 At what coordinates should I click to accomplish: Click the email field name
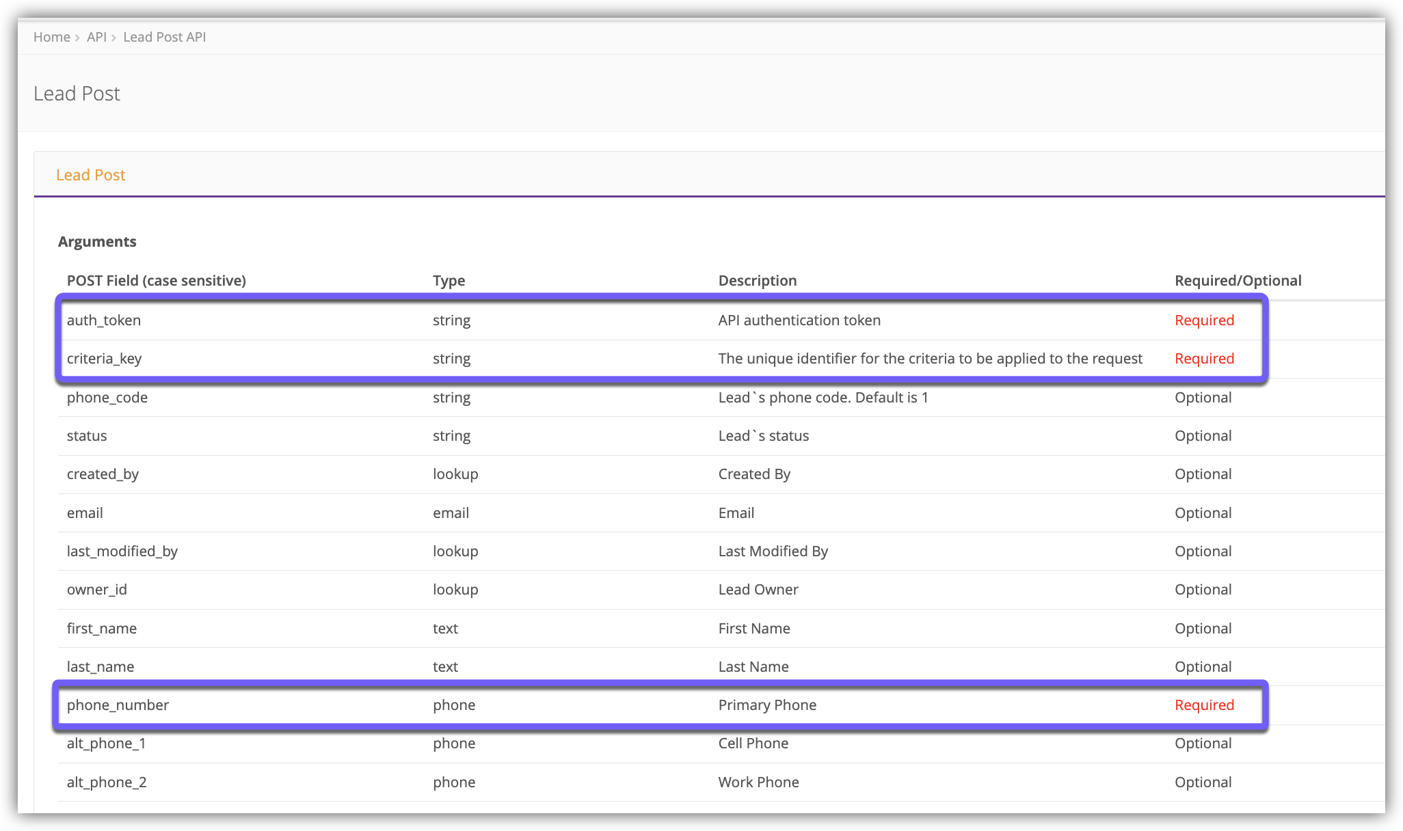(85, 513)
